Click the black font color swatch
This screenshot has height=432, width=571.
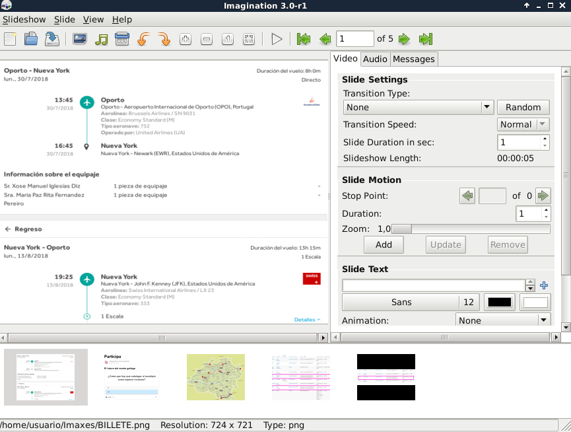coord(499,303)
